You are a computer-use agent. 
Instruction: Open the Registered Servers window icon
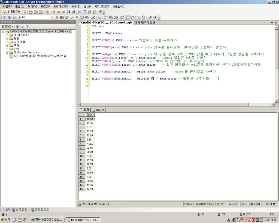80,12
